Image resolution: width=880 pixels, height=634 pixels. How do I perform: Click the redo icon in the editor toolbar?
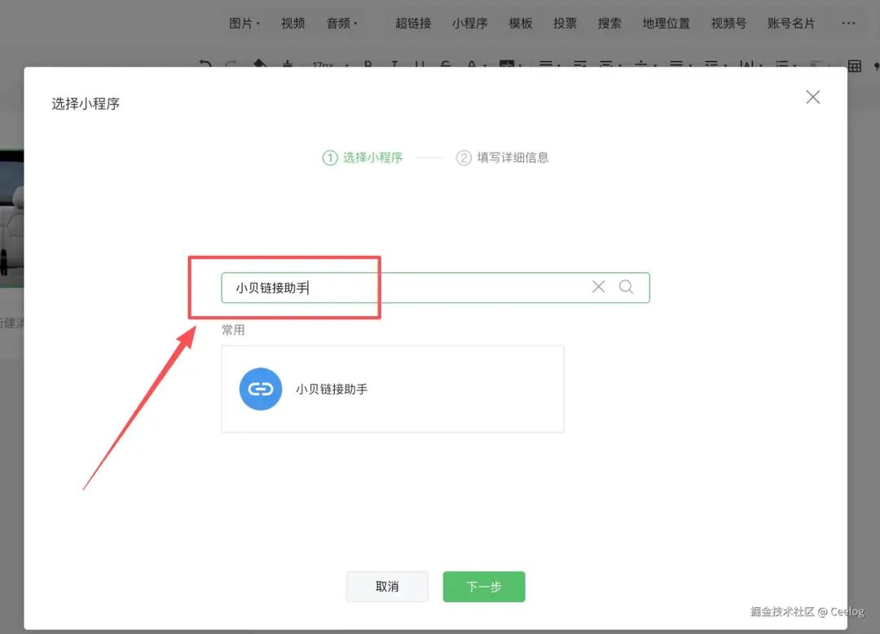click(232, 64)
